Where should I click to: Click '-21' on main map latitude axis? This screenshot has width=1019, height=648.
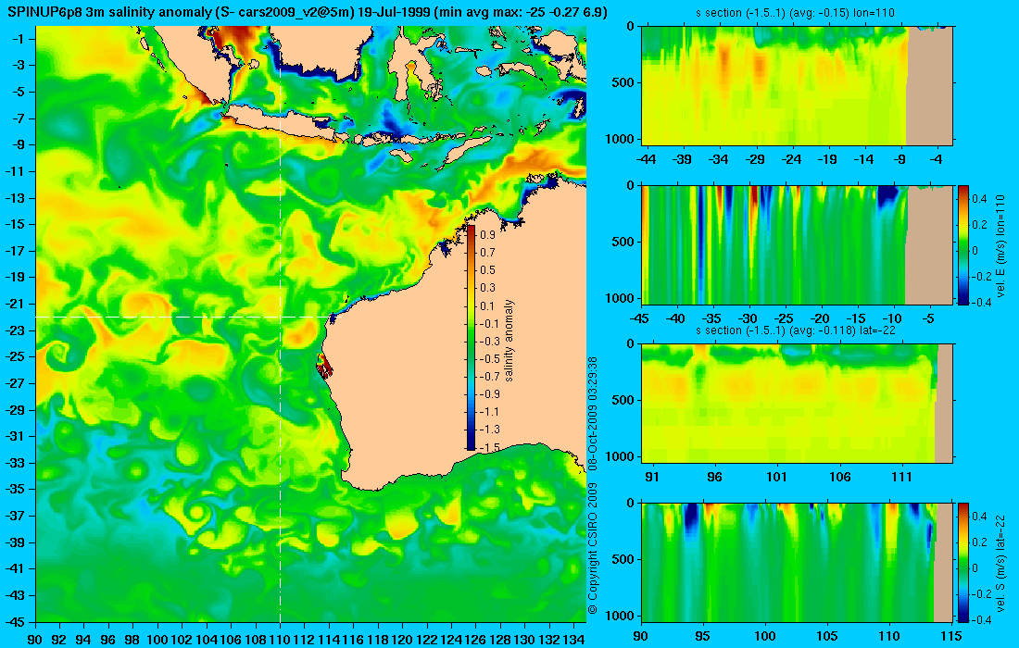(14, 304)
